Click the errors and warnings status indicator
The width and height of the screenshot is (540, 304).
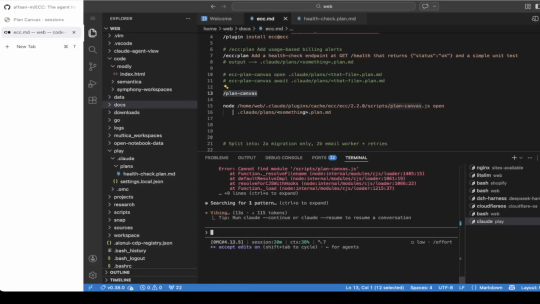[151, 287]
